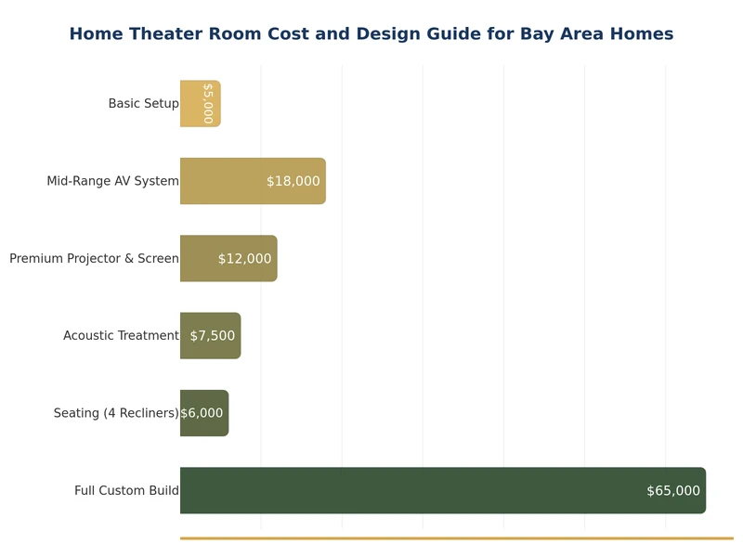Click the Mid-Range AV System label
Image resolution: width=743 pixels, height=557 pixels.
pos(112,181)
